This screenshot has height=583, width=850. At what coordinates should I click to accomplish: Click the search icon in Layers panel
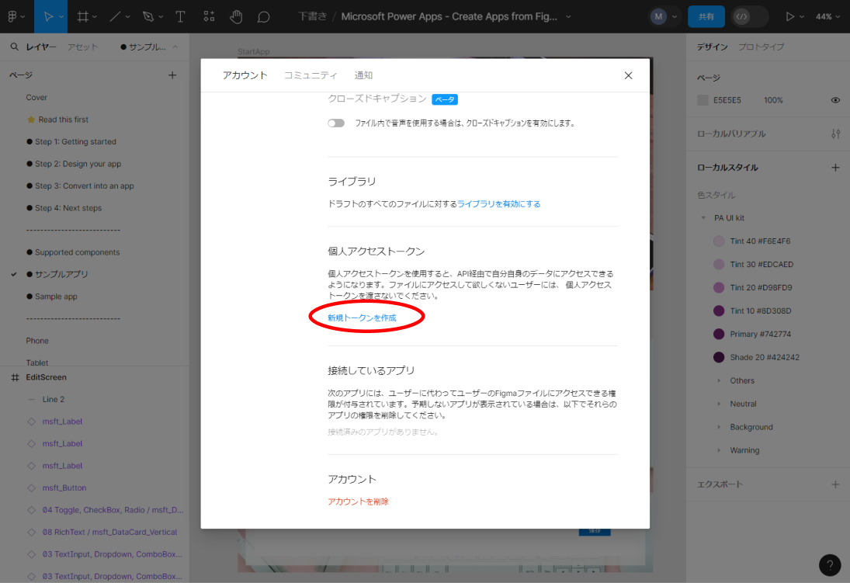pyautogui.click(x=14, y=47)
